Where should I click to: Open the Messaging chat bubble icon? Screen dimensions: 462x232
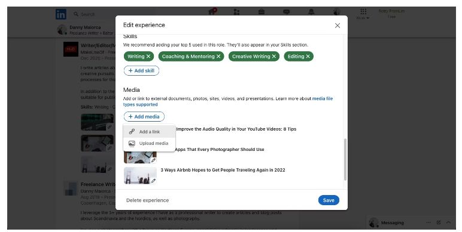pyautogui.click(x=287, y=12)
